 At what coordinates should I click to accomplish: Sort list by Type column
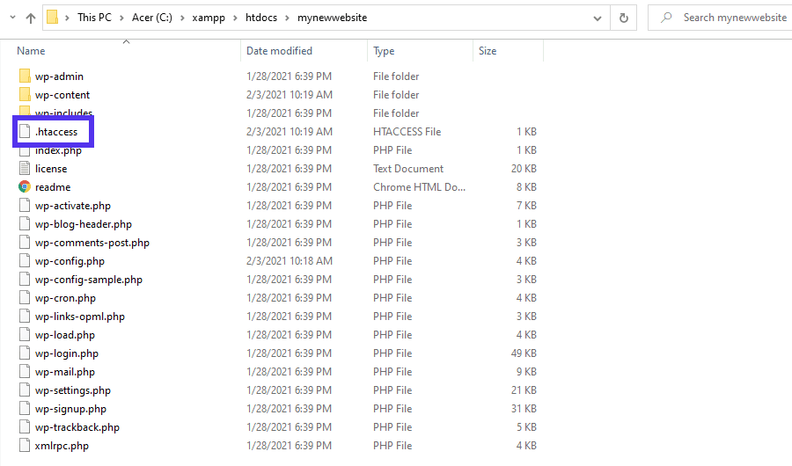[384, 51]
